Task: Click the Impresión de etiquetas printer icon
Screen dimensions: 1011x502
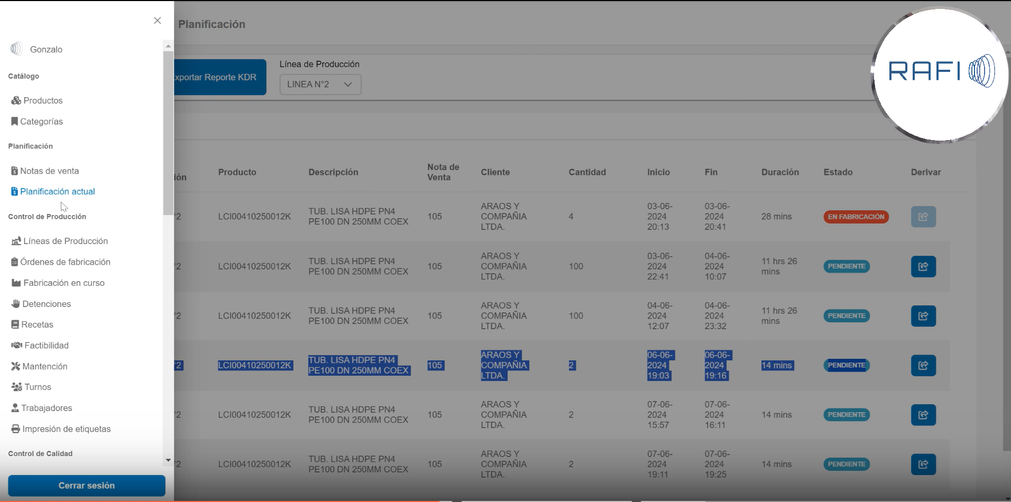Action: 15,429
